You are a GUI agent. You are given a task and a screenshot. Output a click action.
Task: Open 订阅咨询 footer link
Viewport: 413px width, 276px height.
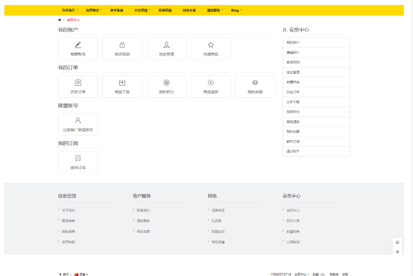(x=293, y=242)
